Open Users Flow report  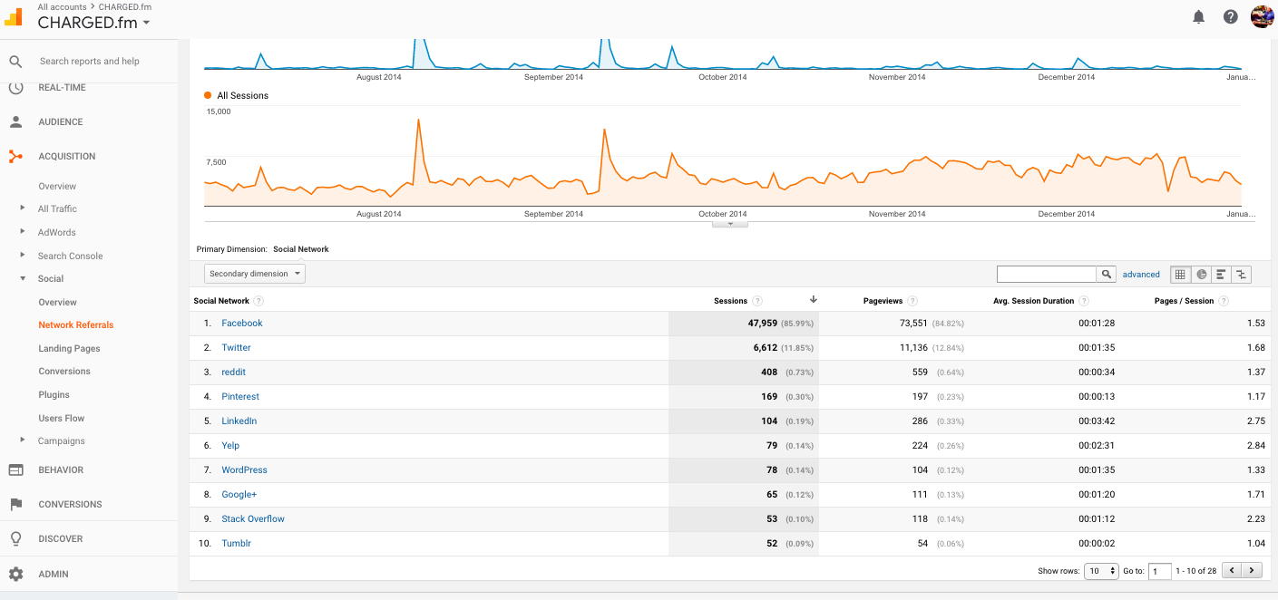[x=62, y=418]
